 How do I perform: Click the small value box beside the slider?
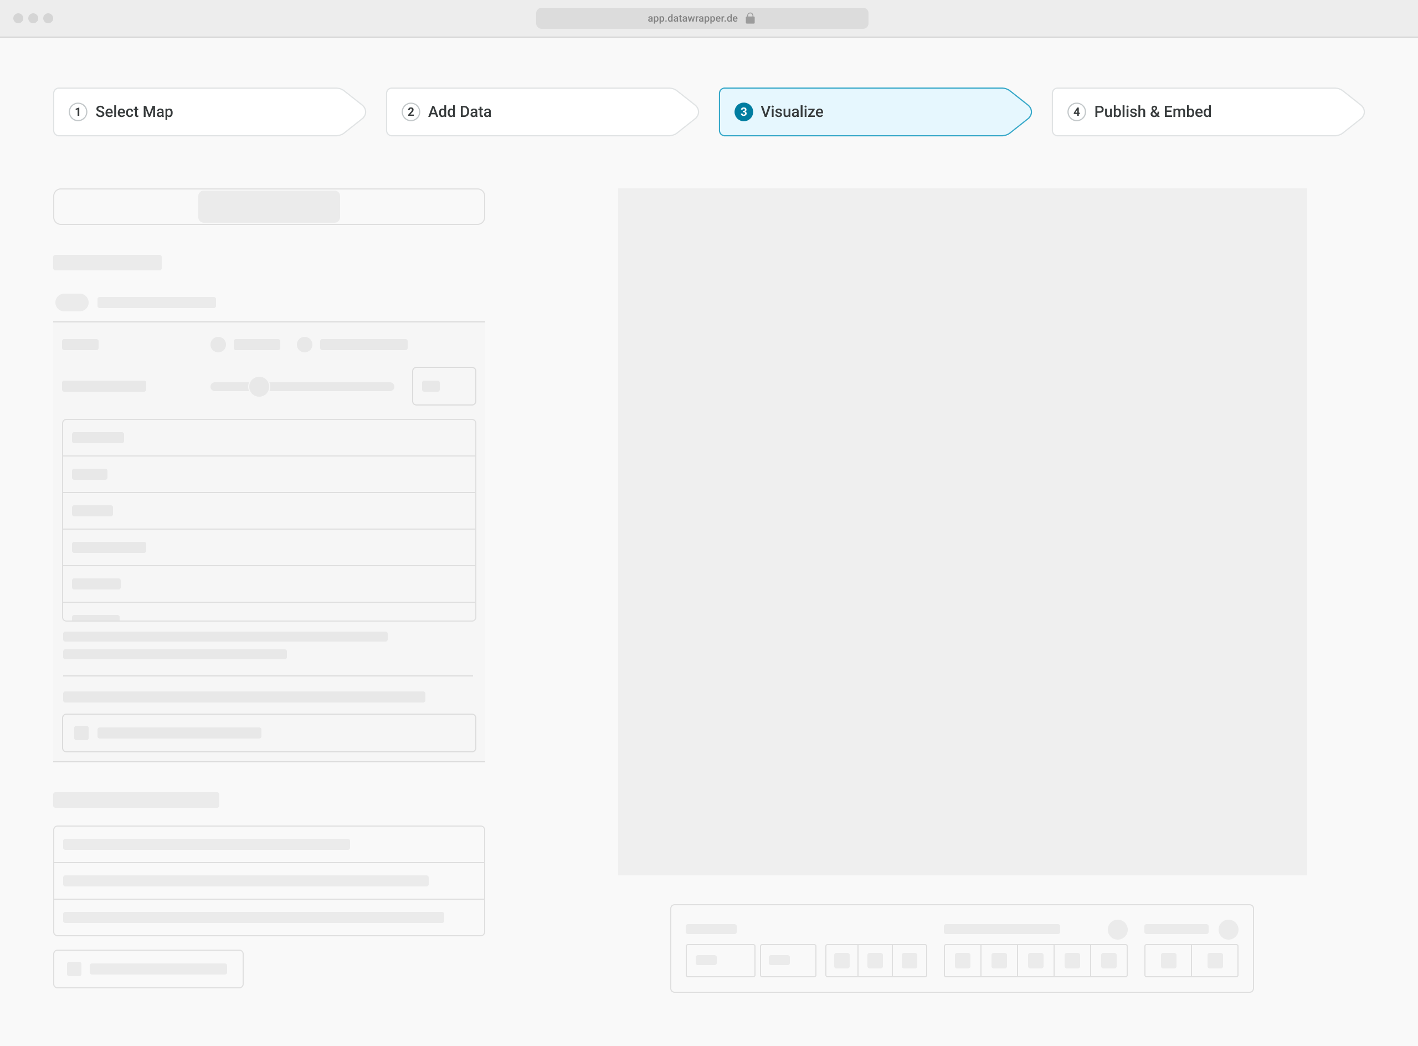point(444,386)
